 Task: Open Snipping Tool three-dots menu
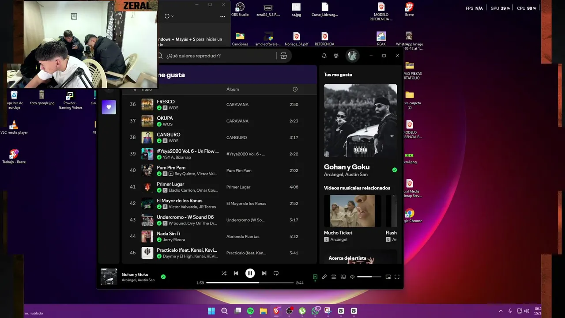[222, 16]
